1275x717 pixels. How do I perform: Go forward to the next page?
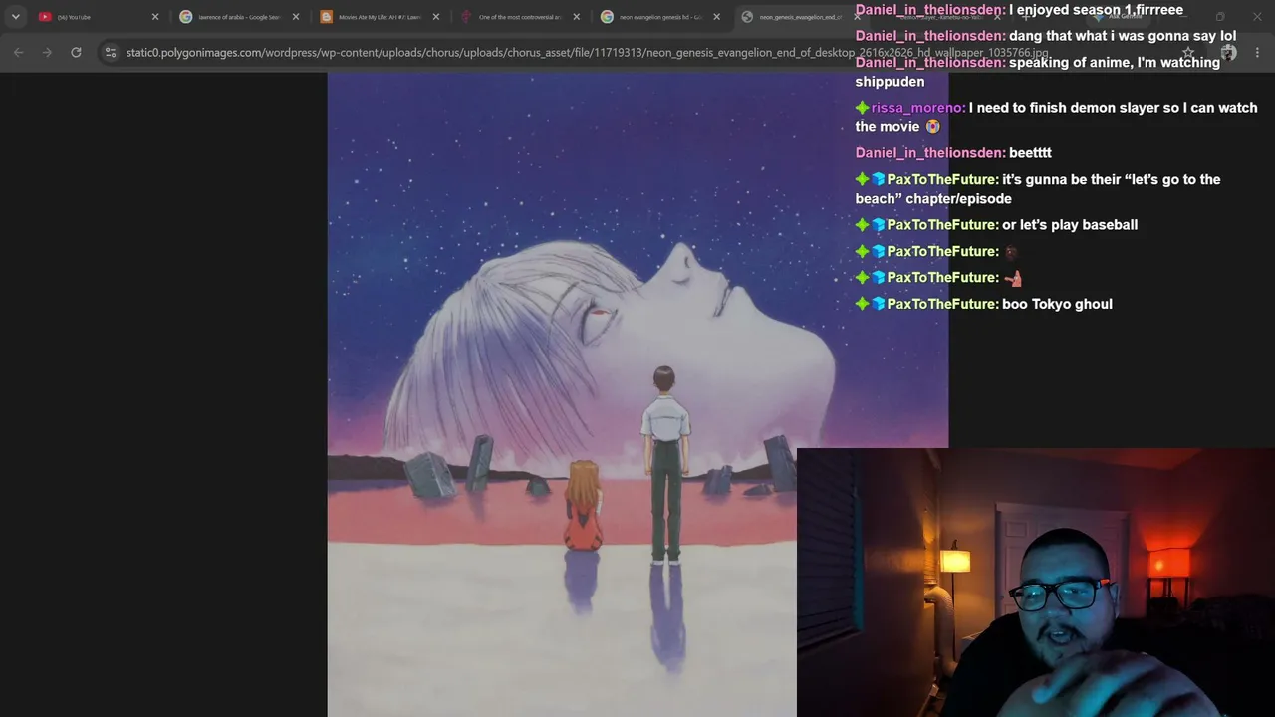pyautogui.click(x=47, y=52)
